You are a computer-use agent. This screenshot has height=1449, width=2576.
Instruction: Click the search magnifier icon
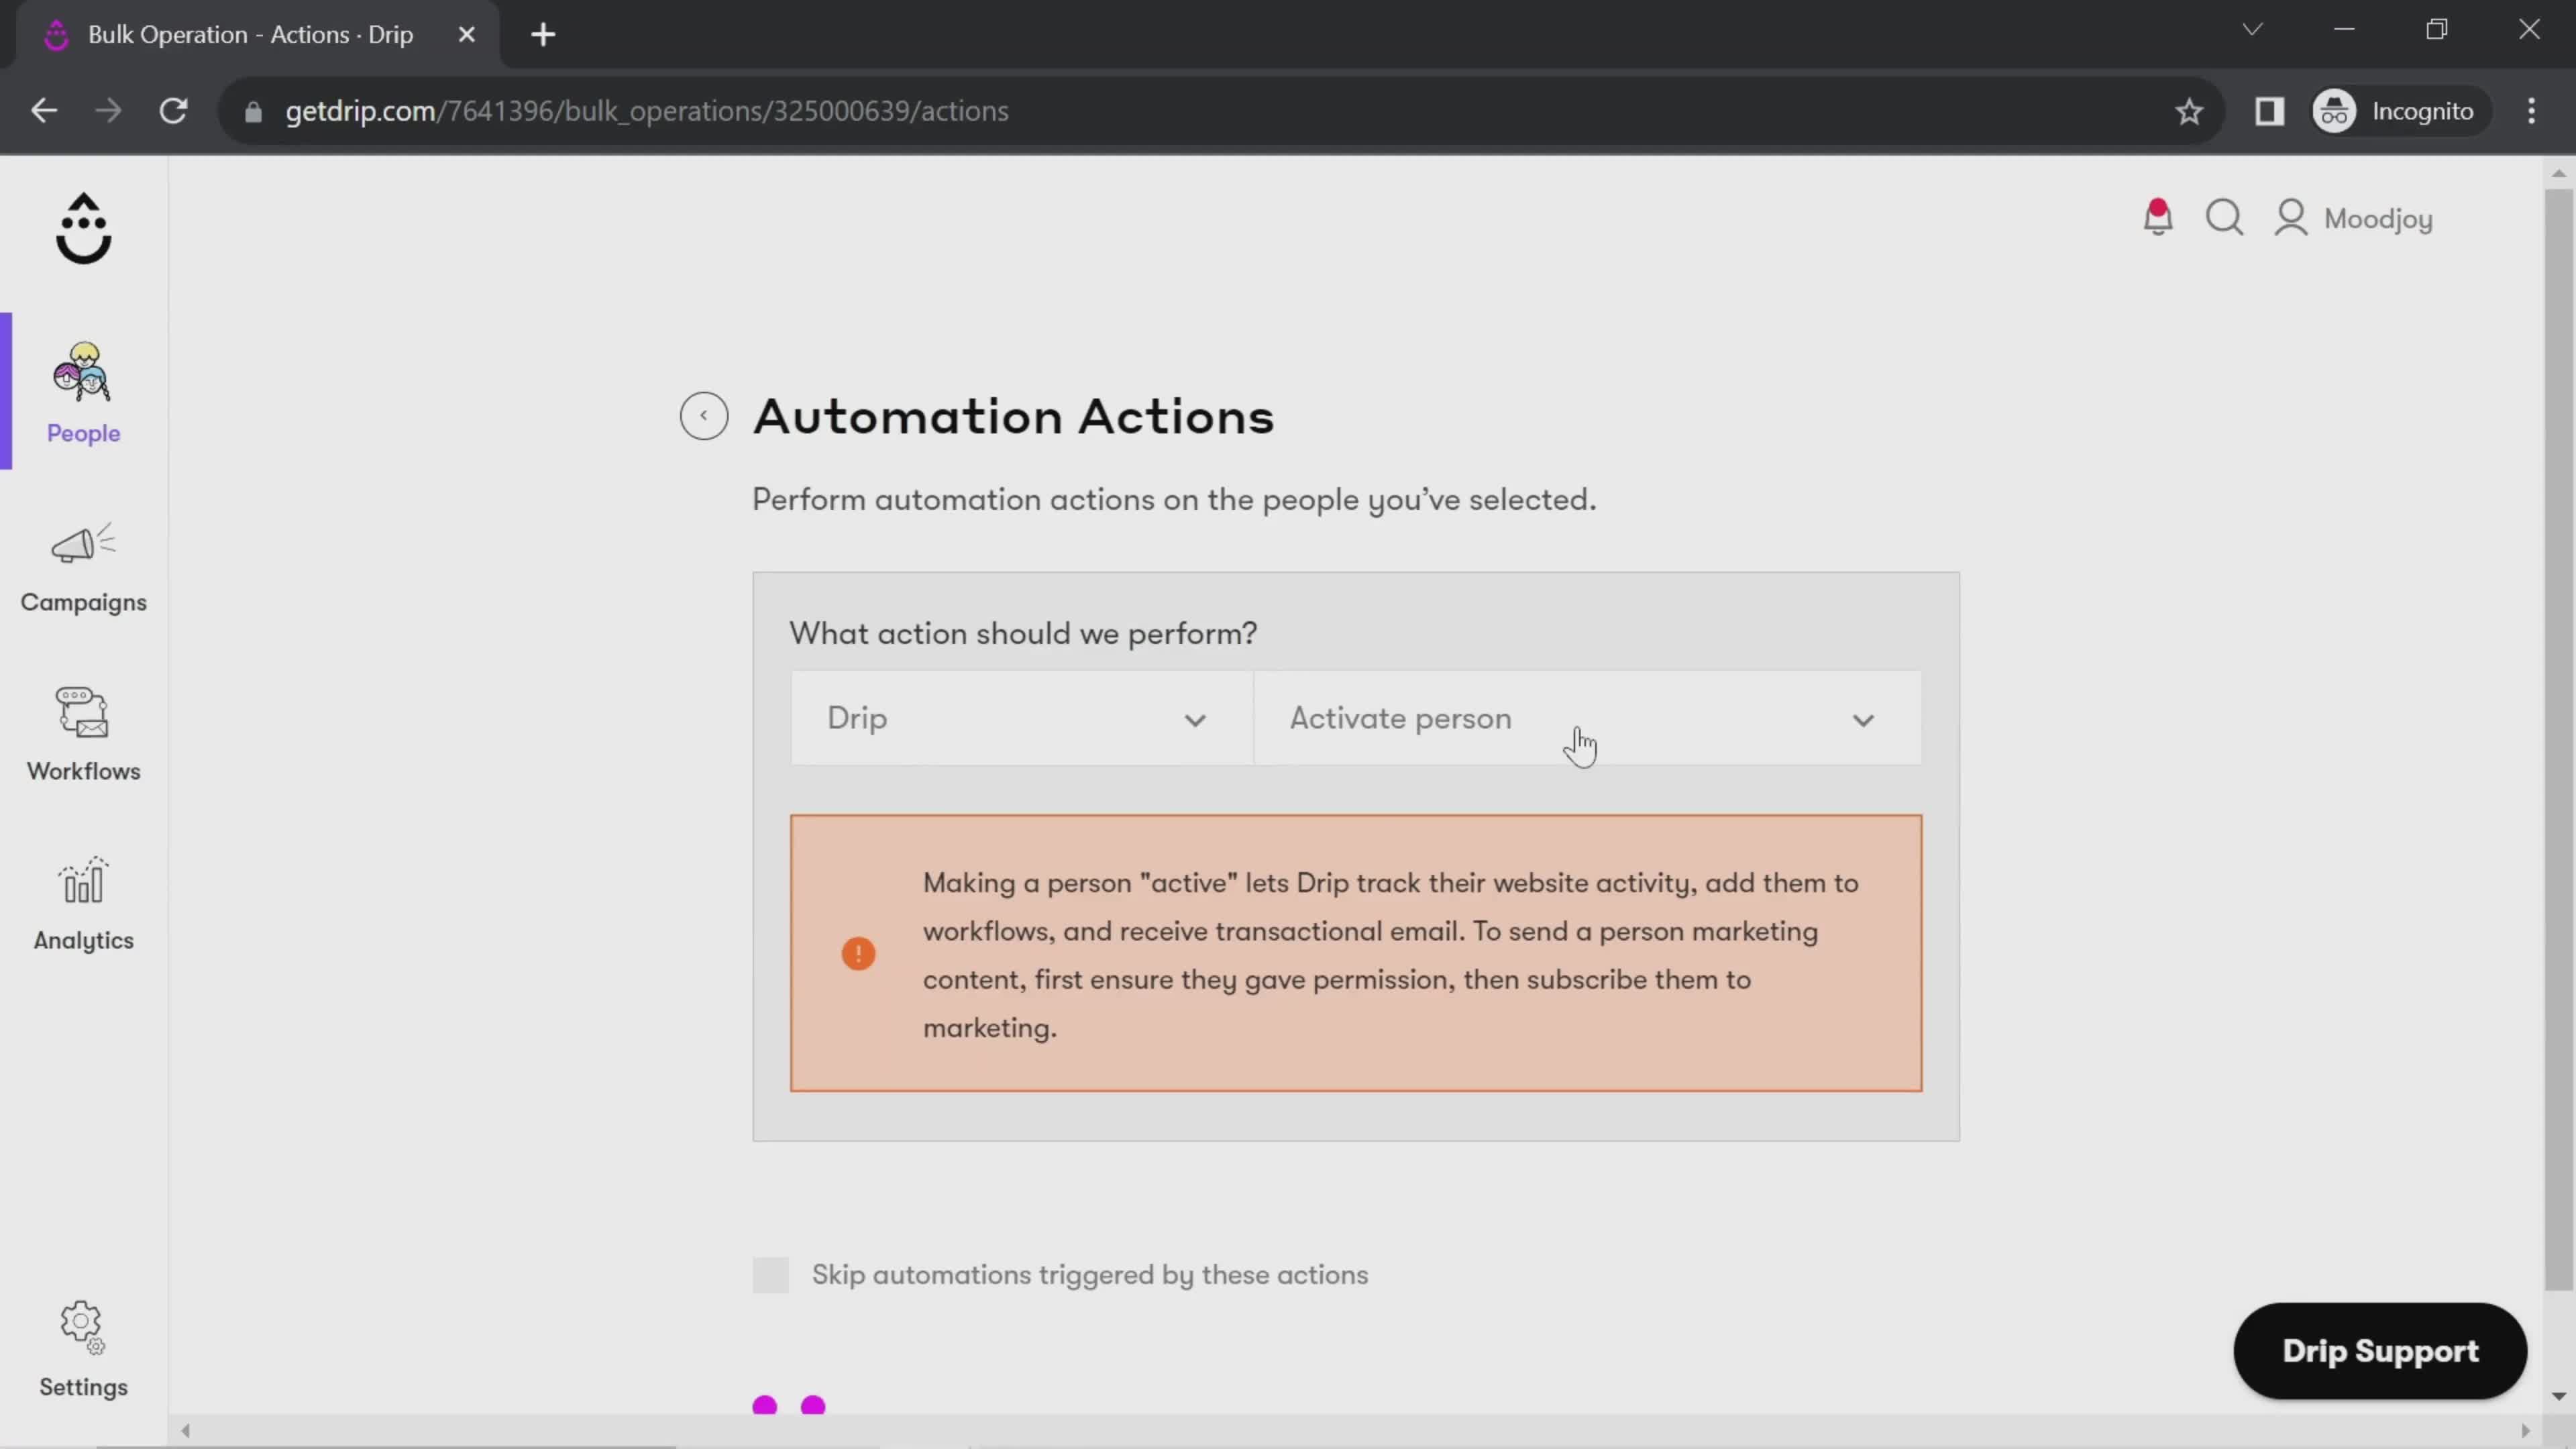click(2224, 217)
